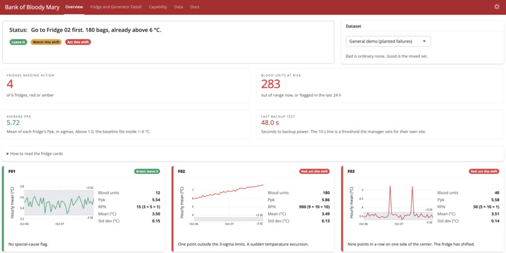Screen dimensions: 506x253
Task: Click the F03 Red: act this shift label
Action: (x=484, y=171)
